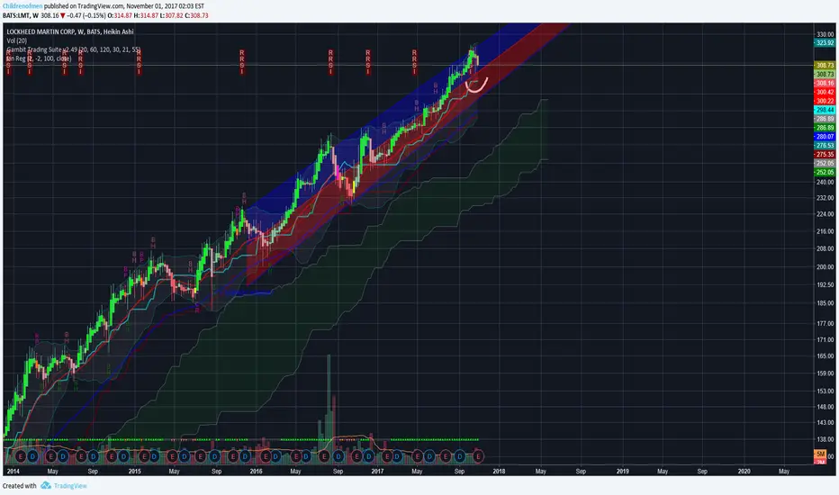Click the gray 252.05 price label
This screenshot has width=839, height=495.
click(825, 163)
